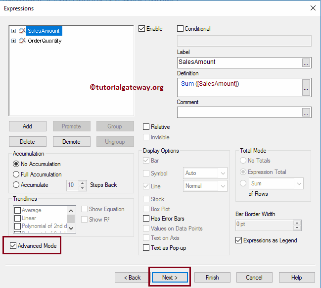This screenshot has height=288, width=321.
Task: Select the SalesAmount expression
Action: tap(44, 31)
